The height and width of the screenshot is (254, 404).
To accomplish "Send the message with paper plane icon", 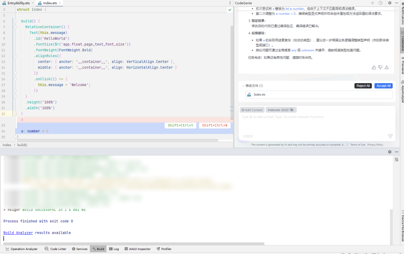I will click(390, 136).
